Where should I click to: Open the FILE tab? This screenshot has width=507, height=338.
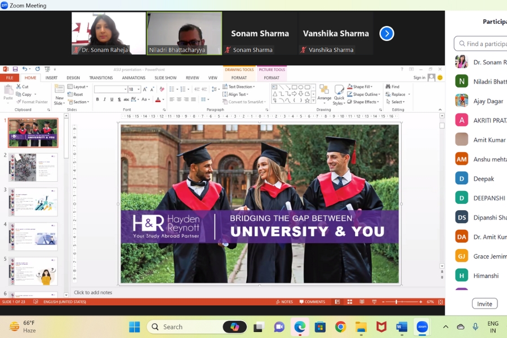tap(10, 78)
